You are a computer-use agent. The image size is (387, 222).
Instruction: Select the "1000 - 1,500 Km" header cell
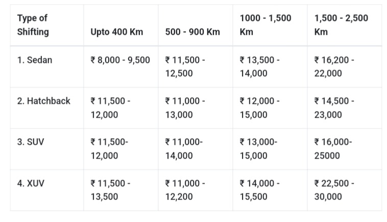(265, 25)
